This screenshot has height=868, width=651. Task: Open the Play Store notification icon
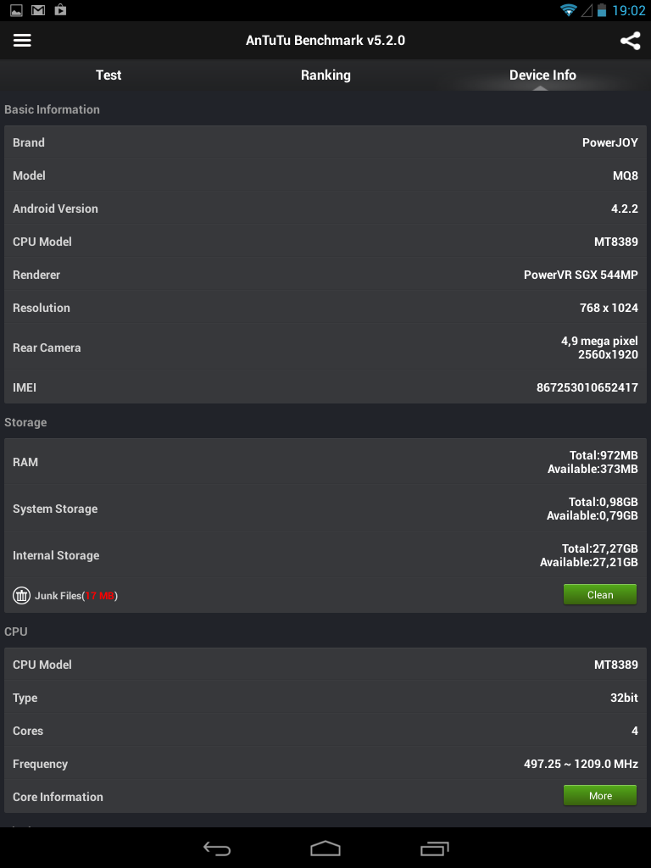pyautogui.click(x=60, y=10)
